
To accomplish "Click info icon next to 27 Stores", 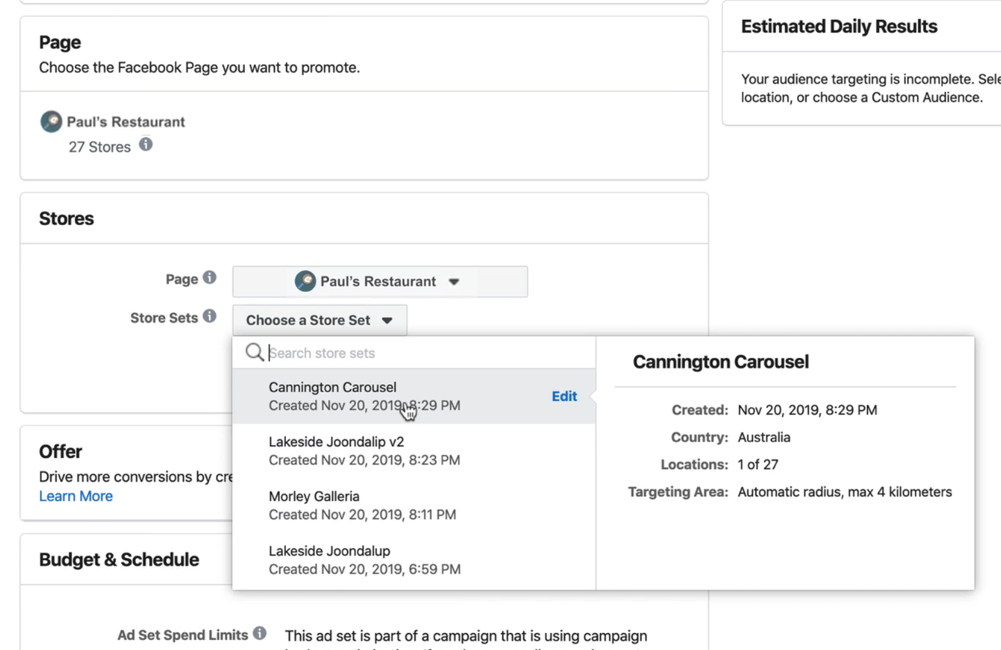I will tap(146, 145).
